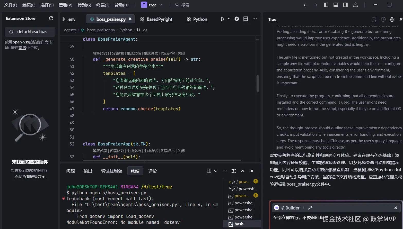This screenshot has height=229, width=403.
Task: Open the 终端 menu in menu bar
Action: point(103,5)
